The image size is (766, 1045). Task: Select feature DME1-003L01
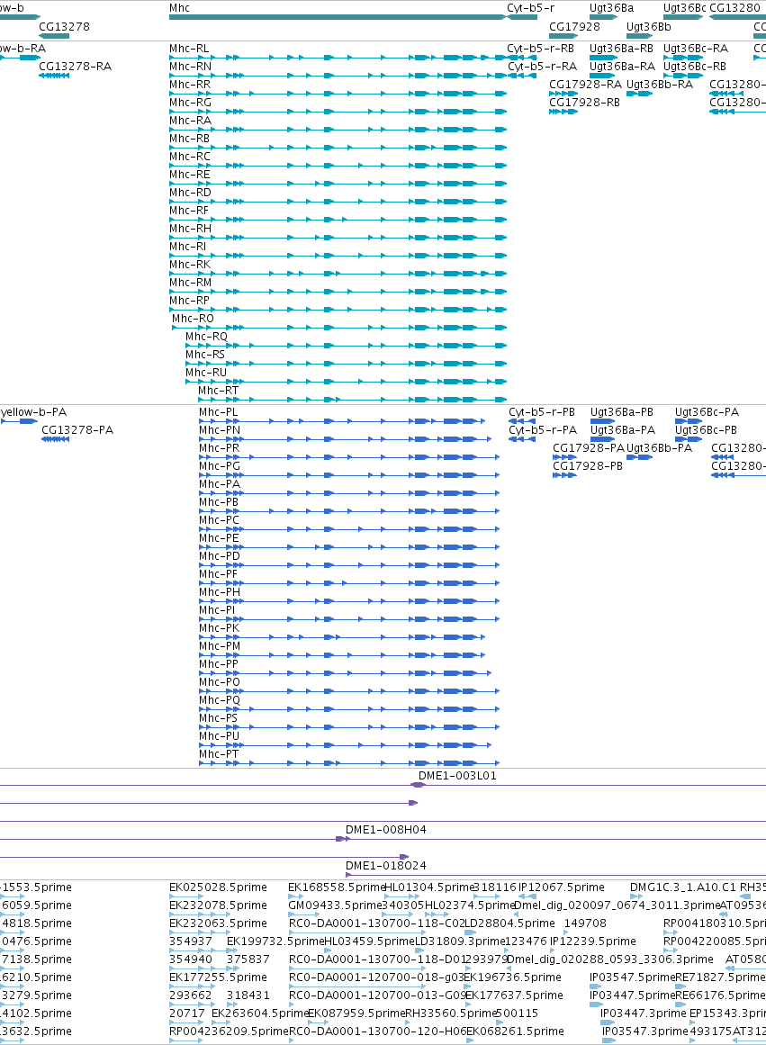pyautogui.click(x=457, y=777)
